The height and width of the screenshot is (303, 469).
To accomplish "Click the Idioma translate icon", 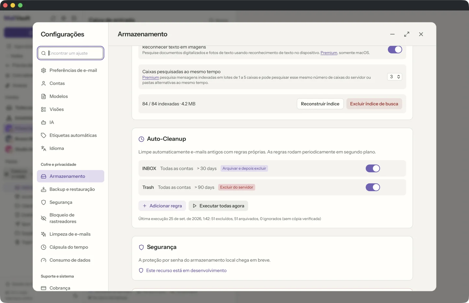I will (x=44, y=148).
